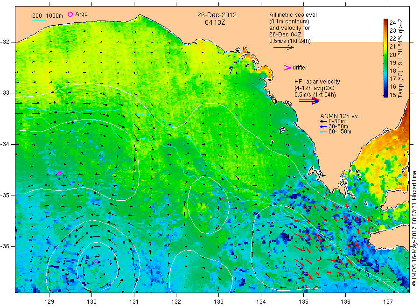The image size is (420, 308).
Task: Click the -32 latitude axis label
Action: pos(5,42)
